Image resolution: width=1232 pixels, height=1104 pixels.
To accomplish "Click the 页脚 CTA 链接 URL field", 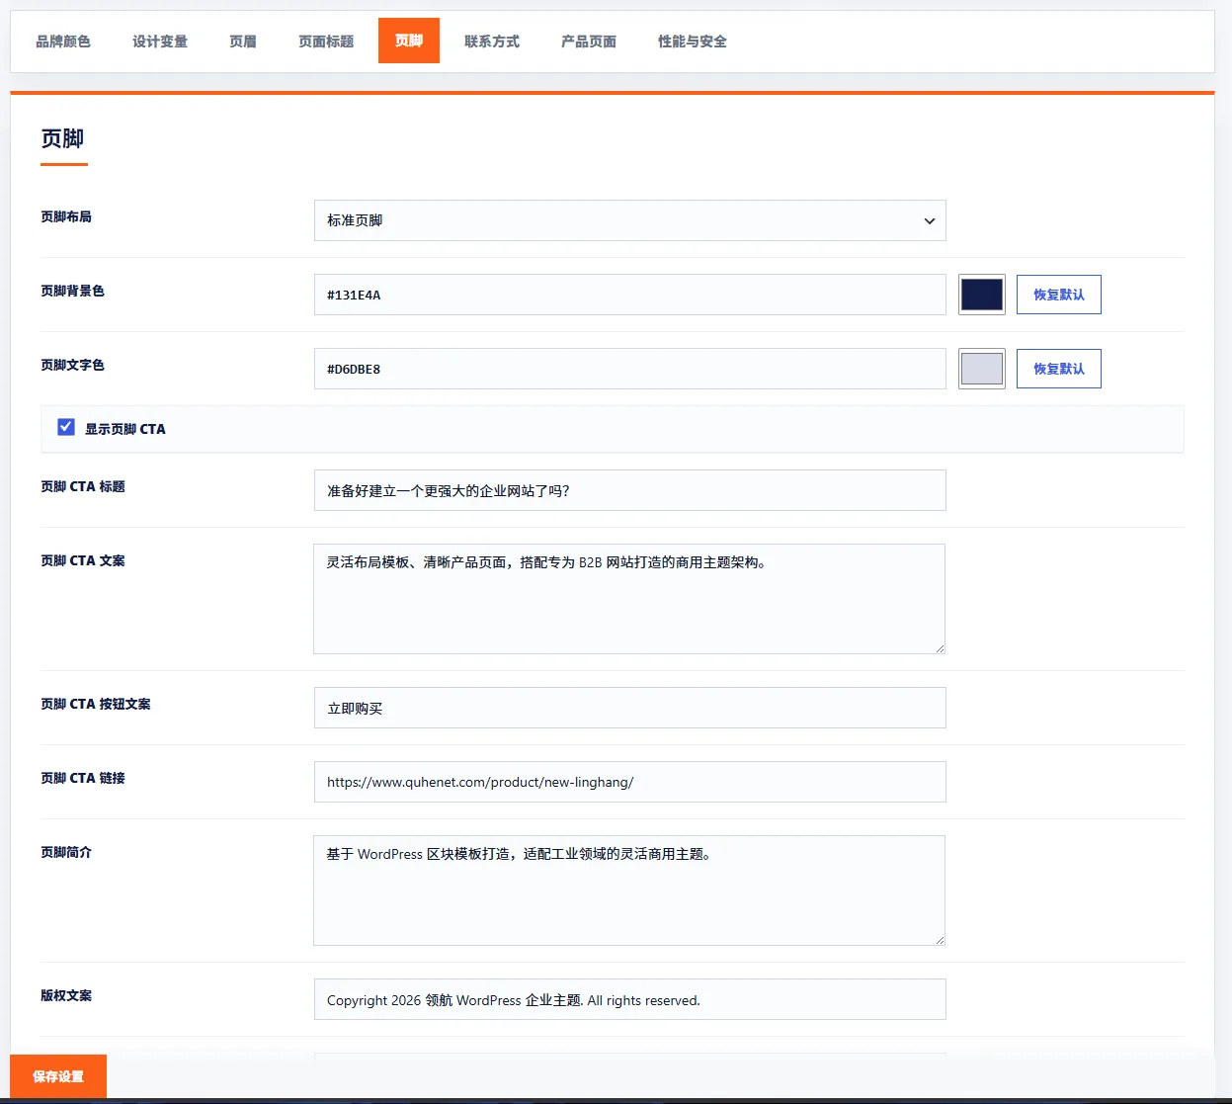I will [x=630, y=782].
